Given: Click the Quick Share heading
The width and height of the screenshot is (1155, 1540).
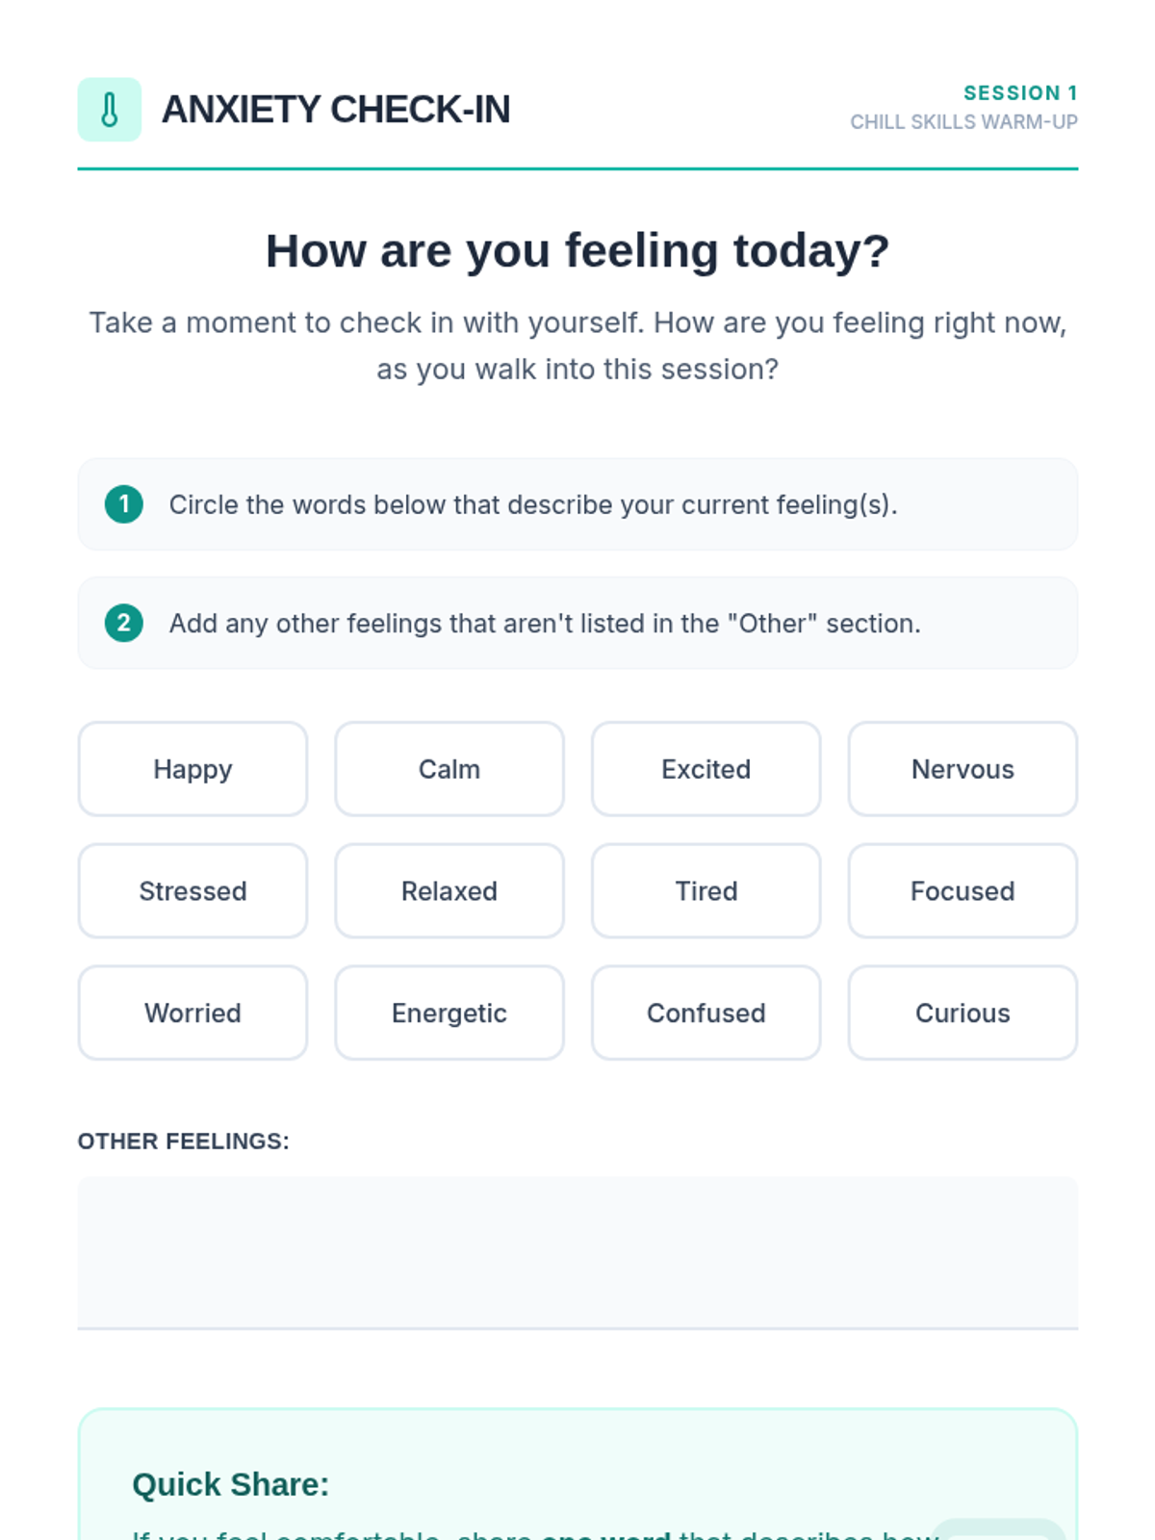Looking at the screenshot, I should (231, 1484).
